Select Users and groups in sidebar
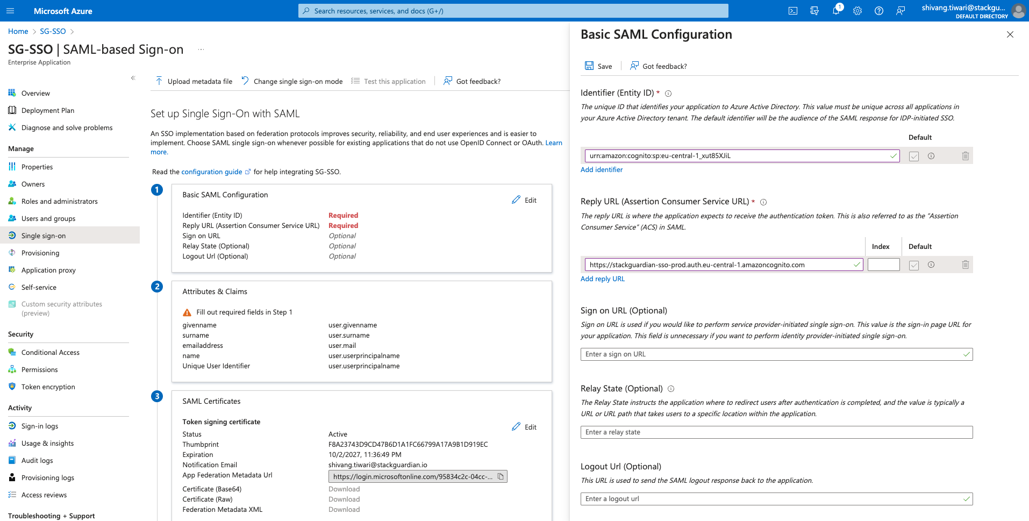 48,218
